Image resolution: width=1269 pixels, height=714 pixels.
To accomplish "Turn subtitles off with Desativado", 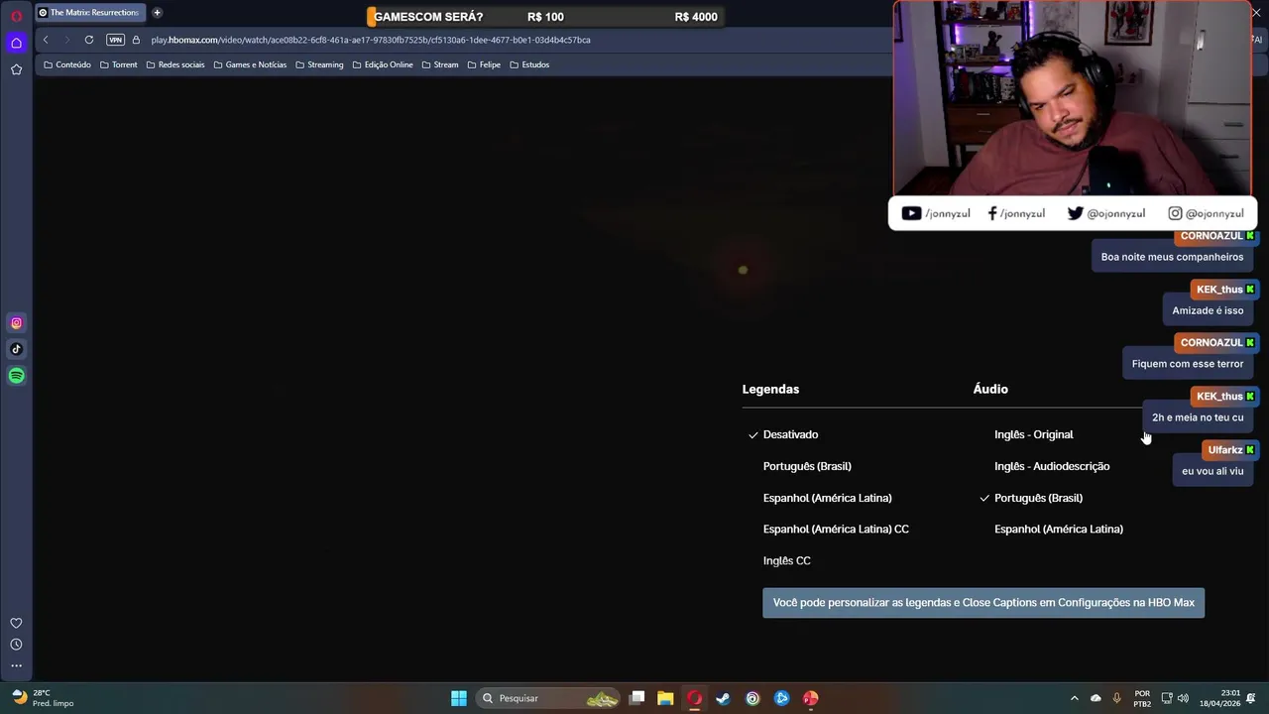I will tap(790, 434).
